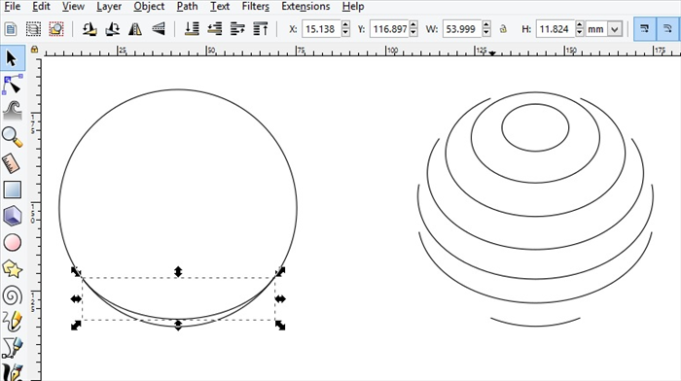Click the X coordinate field 15.138
The image size is (681, 381).
pyautogui.click(x=322, y=29)
